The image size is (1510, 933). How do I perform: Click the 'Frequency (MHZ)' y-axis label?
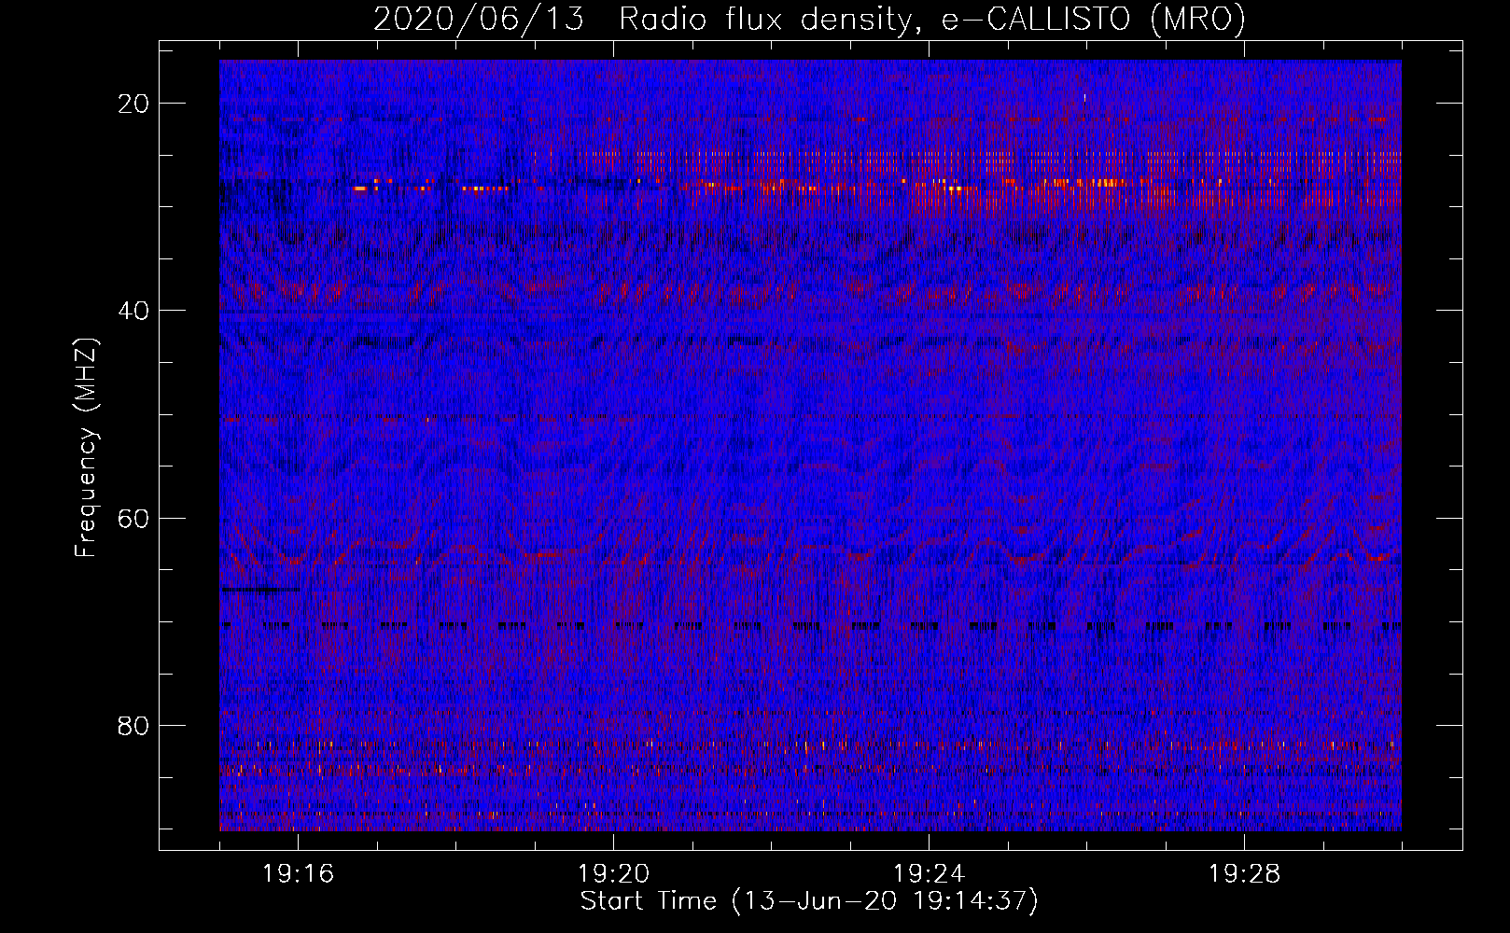86,448
